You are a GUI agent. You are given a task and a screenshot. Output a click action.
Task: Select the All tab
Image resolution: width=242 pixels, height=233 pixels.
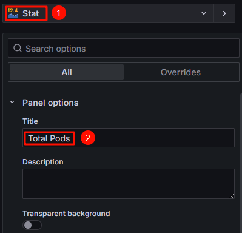click(67, 72)
